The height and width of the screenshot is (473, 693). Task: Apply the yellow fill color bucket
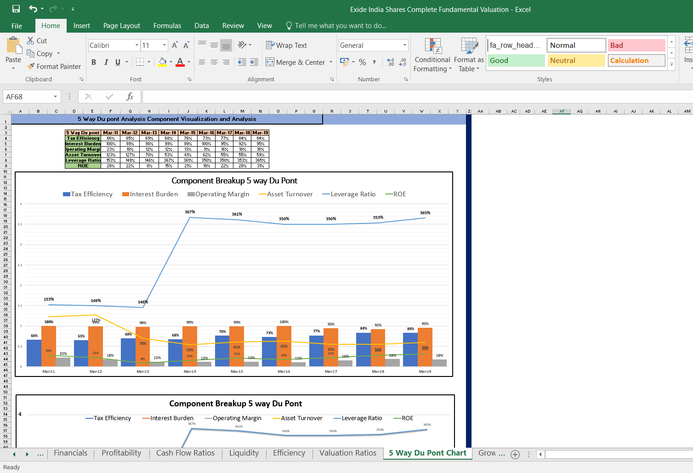click(x=162, y=62)
